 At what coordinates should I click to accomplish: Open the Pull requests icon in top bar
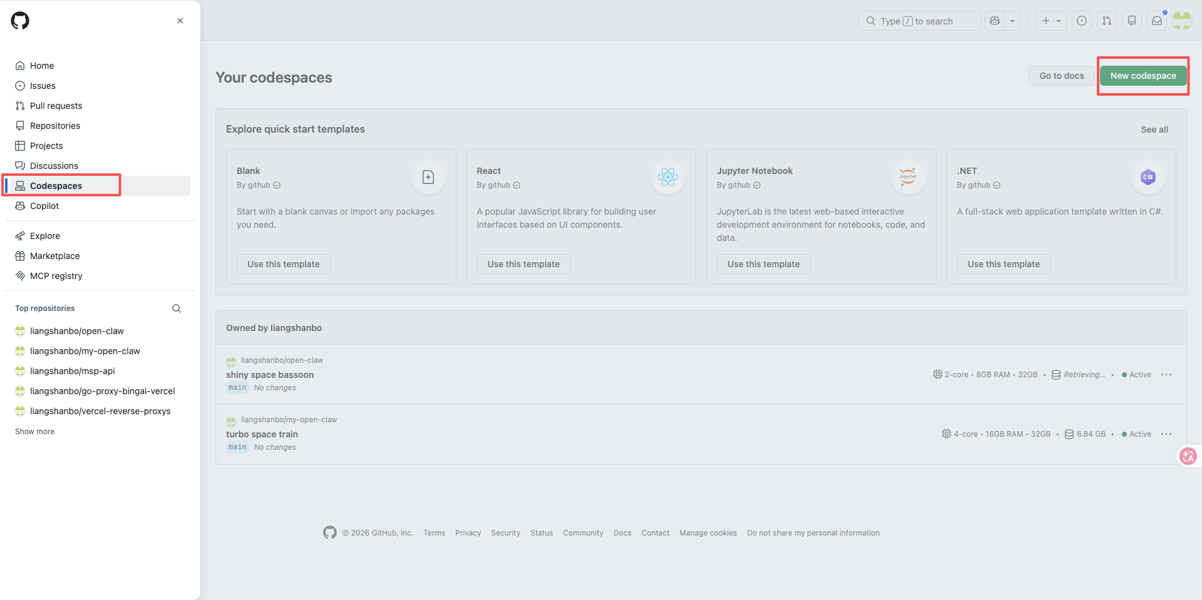tap(1107, 21)
